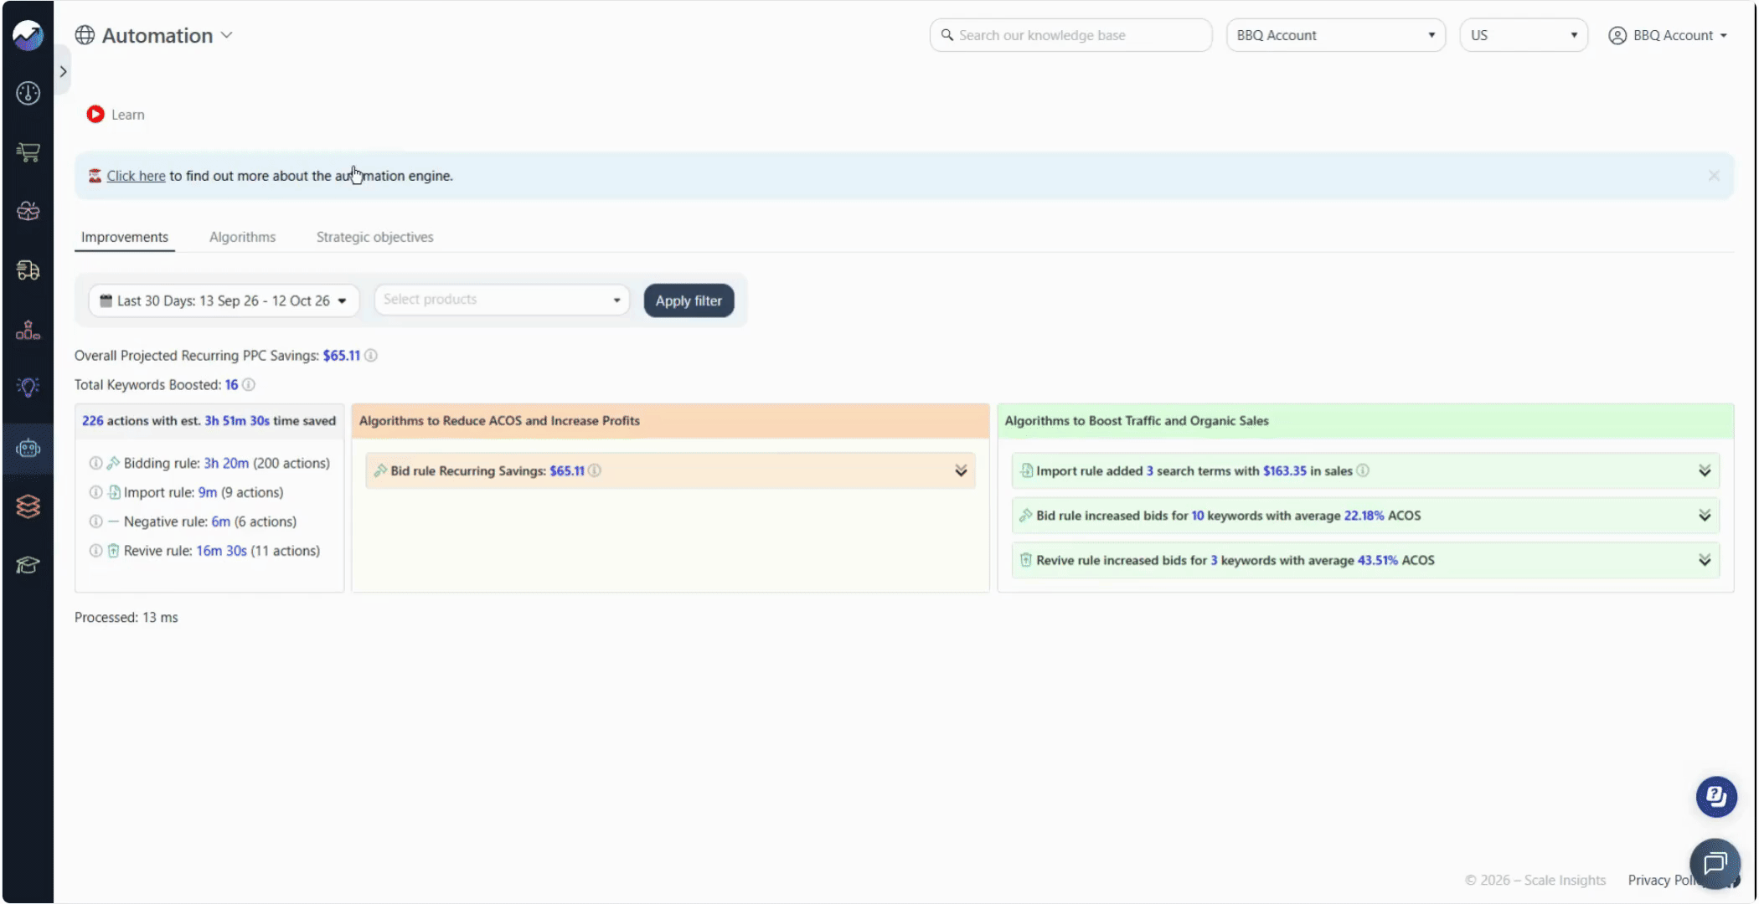Expand Revive rule increased bids for 3 keywords
The width and height of the screenshot is (1759, 904).
pos(1365,560)
